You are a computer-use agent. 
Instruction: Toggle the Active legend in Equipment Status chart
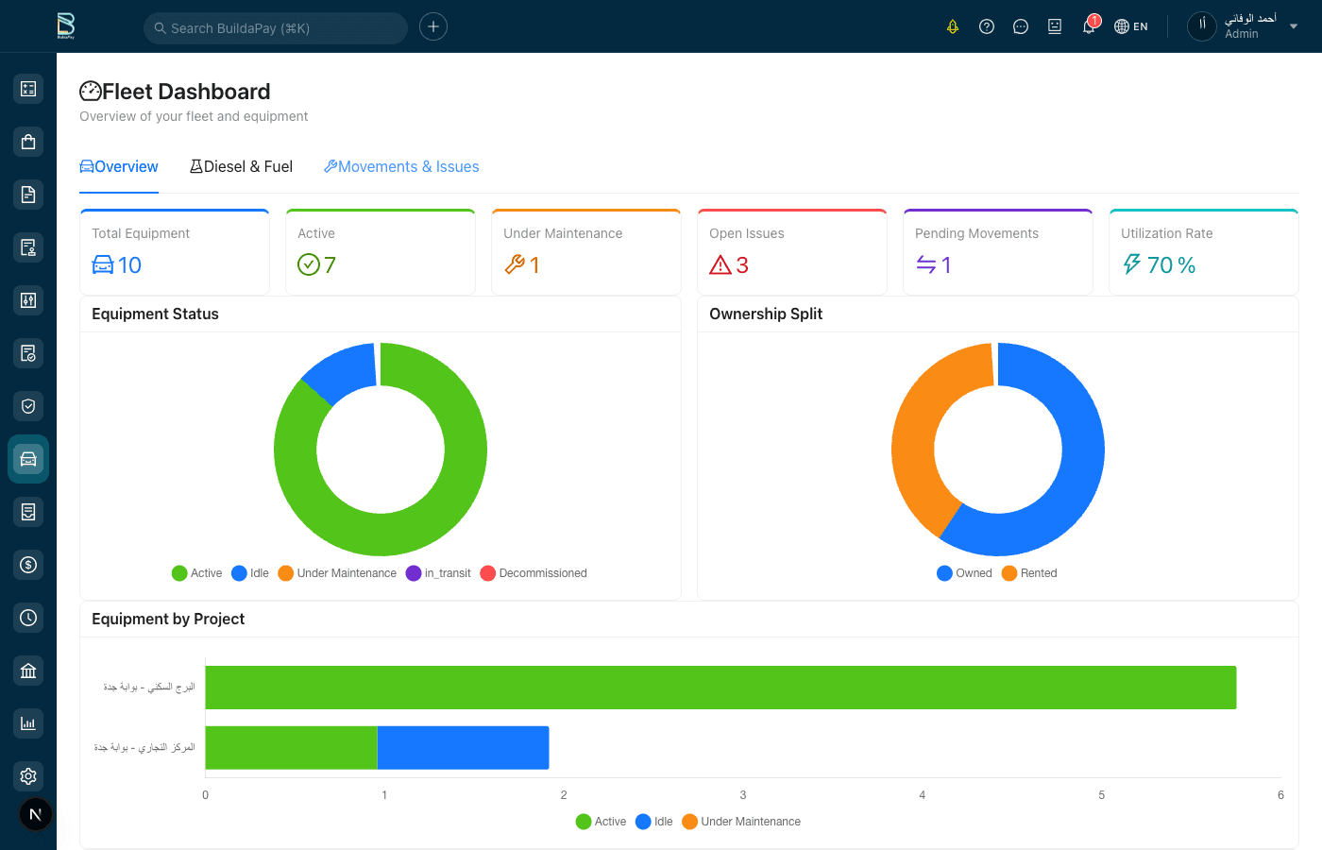(196, 572)
